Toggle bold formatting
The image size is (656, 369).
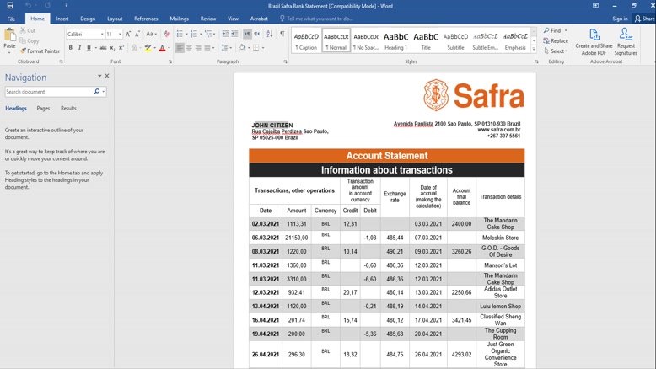click(x=71, y=48)
